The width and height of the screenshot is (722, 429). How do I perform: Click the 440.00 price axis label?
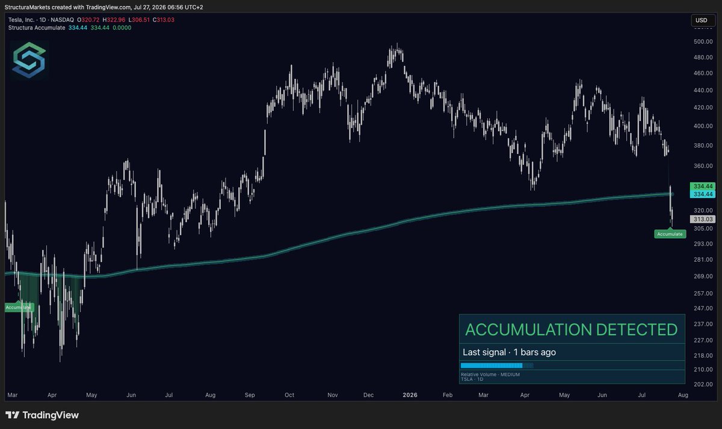703,91
